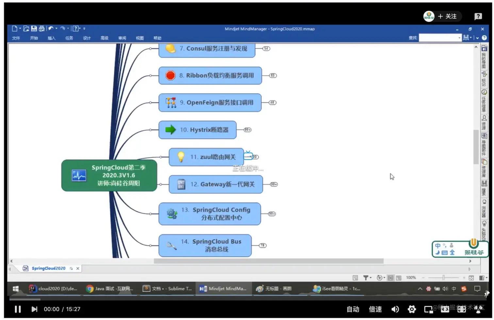Click the question mark feedback icon above video

click(478, 16)
